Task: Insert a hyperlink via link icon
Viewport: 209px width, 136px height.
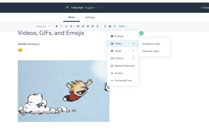Action: tap(105, 26)
